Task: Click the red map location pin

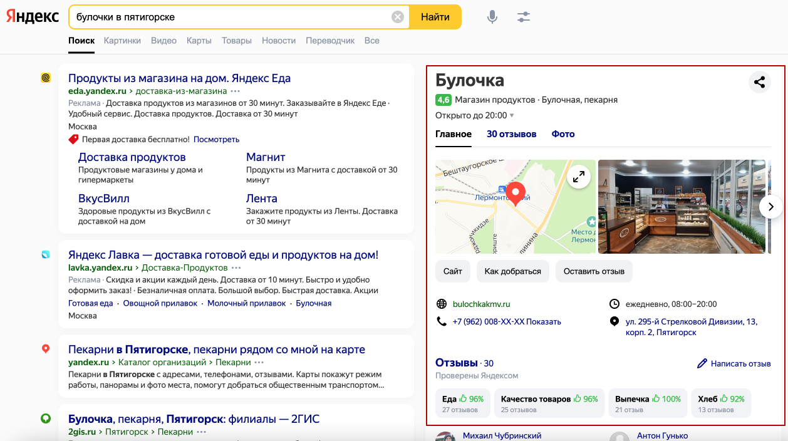Action: point(516,194)
